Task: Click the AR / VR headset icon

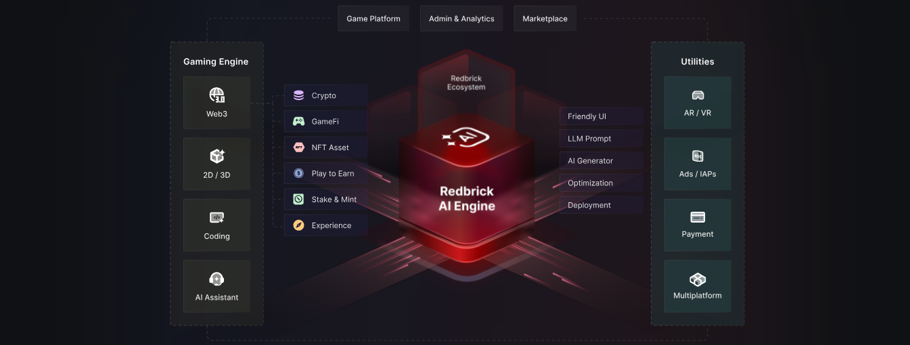Action: pyautogui.click(x=698, y=95)
